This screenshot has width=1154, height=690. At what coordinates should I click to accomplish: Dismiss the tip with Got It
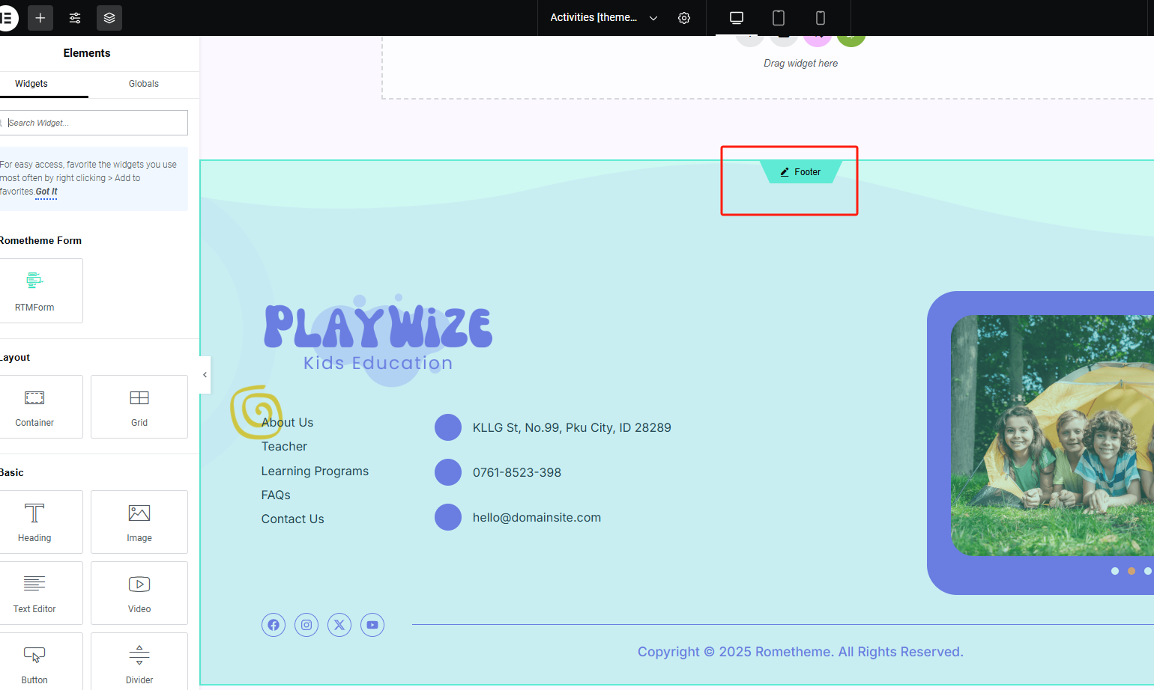click(x=46, y=192)
